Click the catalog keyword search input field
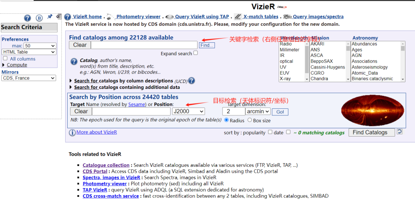Viewport: 415px width, 203px height. click(144, 45)
